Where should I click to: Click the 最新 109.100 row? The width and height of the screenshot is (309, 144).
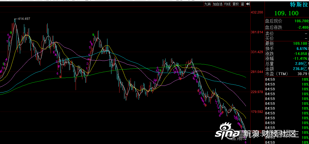[287, 44]
